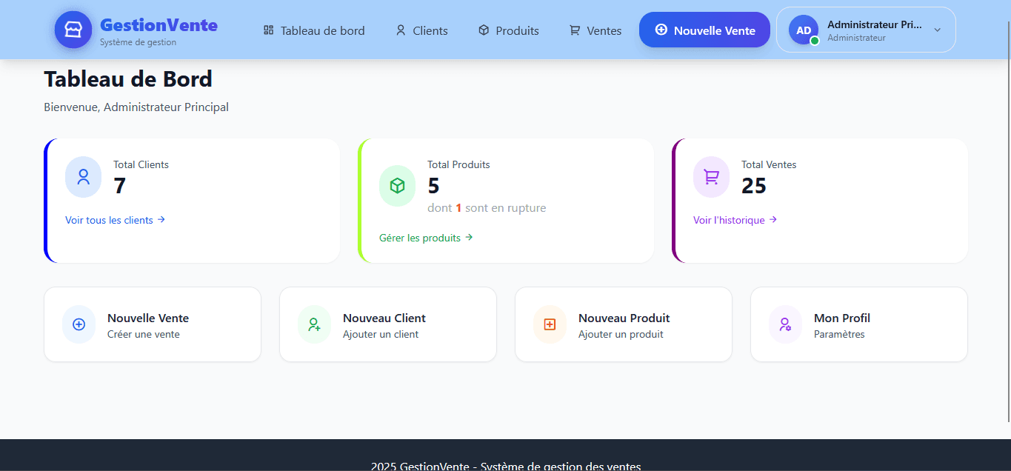Click the GestionVente store logo icon
The height and width of the screenshot is (471, 1011).
point(73,30)
